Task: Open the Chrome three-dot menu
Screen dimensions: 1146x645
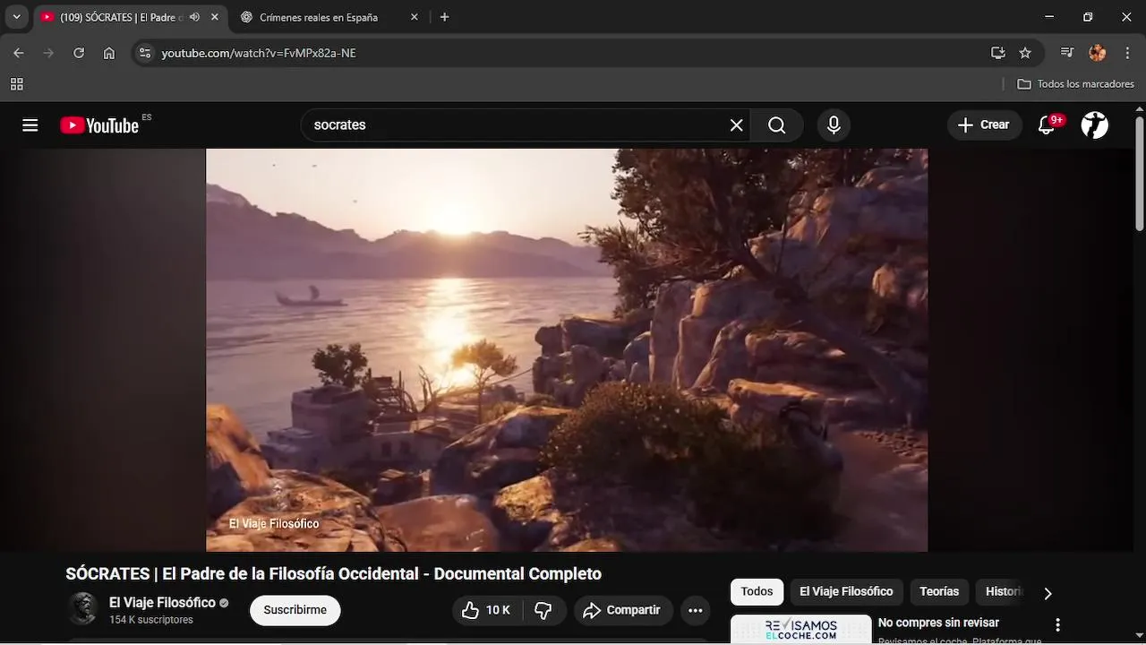Action: tap(1126, 53)
